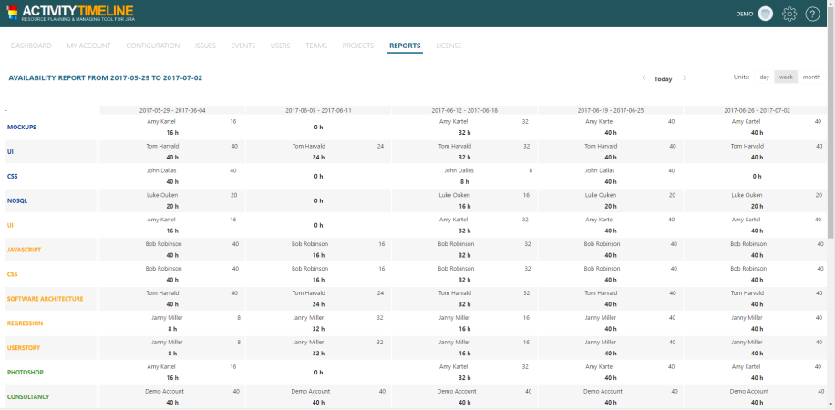
Task: Open the DEMO user avatar
Action: click(766, 14)
